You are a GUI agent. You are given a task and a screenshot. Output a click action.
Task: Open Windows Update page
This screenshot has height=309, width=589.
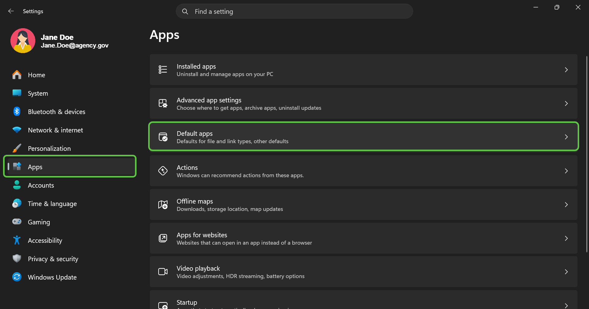pos(70,277)
